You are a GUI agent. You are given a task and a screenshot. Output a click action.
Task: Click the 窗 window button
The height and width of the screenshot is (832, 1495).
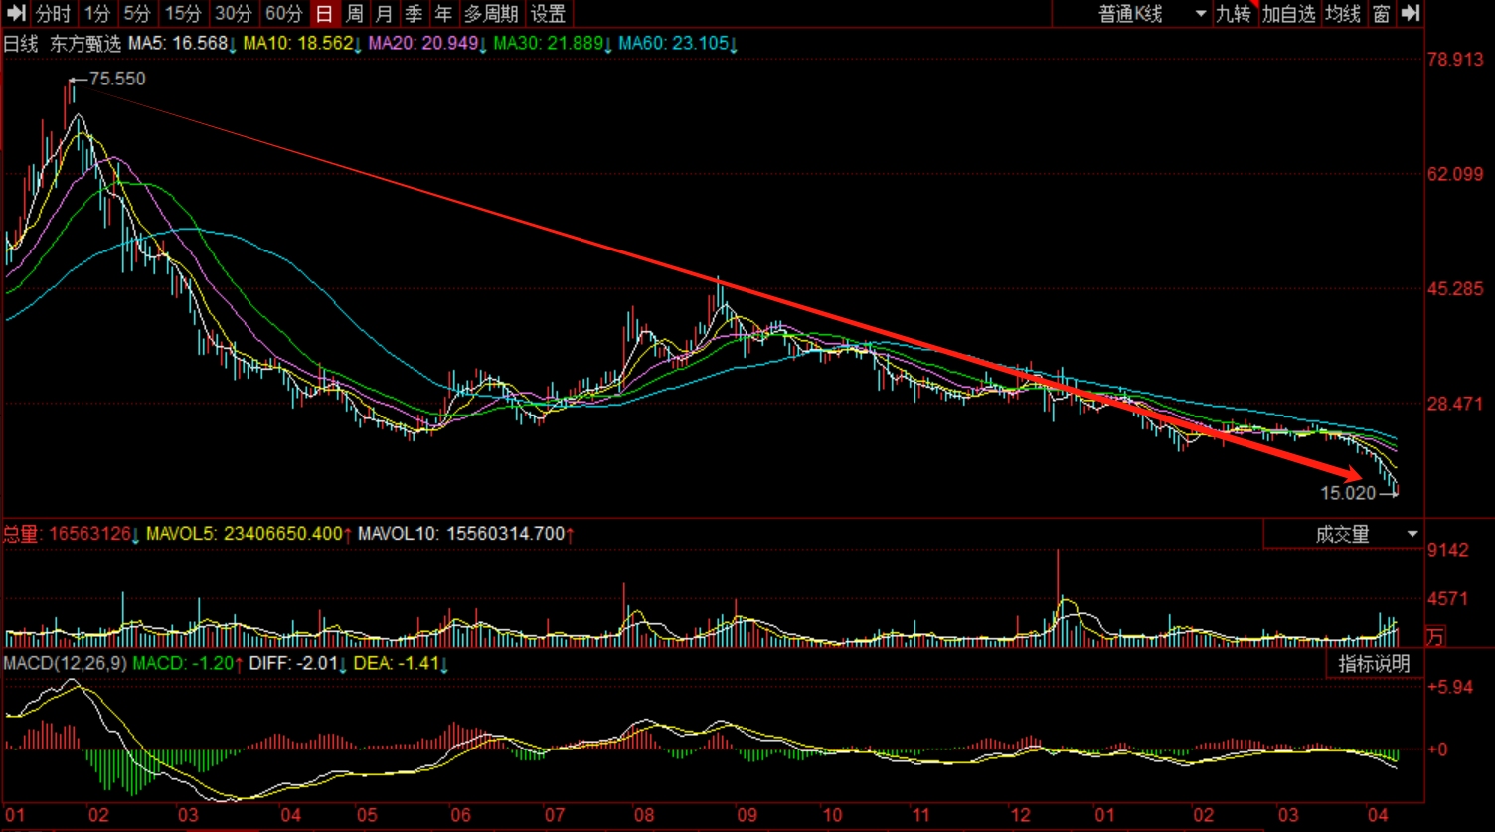point(1381,14)
